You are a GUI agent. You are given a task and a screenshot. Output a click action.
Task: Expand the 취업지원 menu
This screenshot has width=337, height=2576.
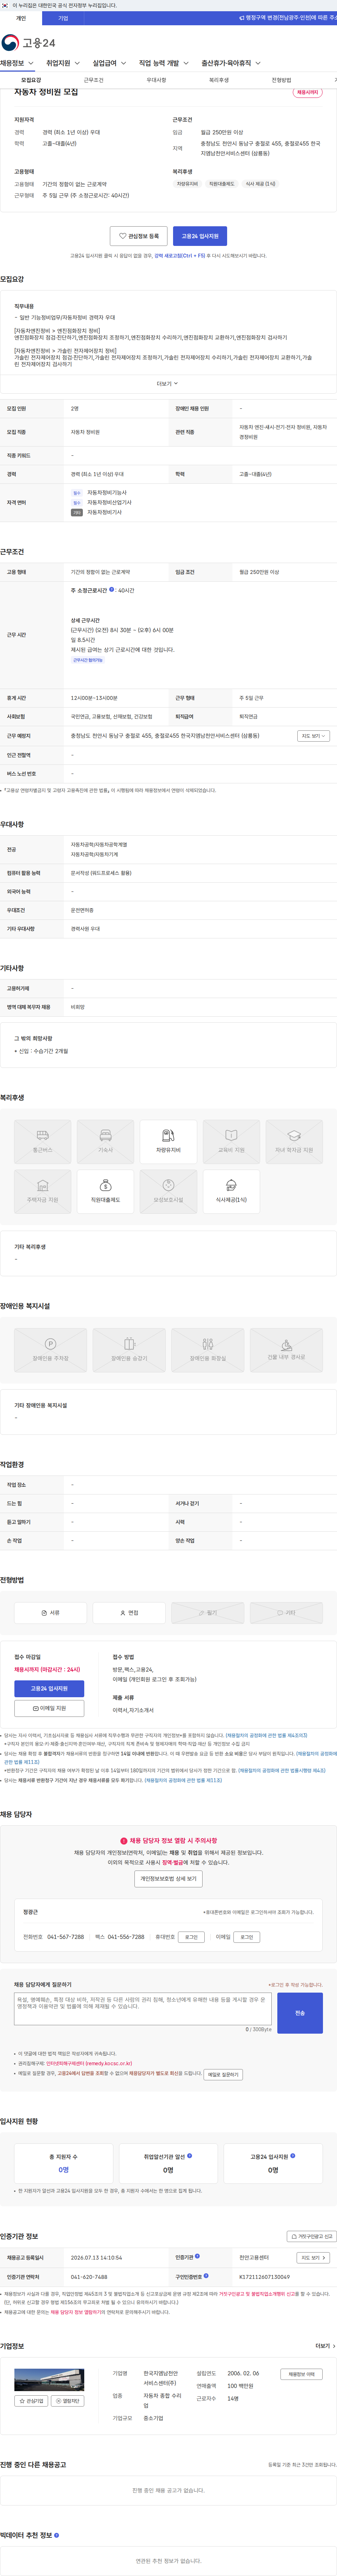tap(63, 63)
